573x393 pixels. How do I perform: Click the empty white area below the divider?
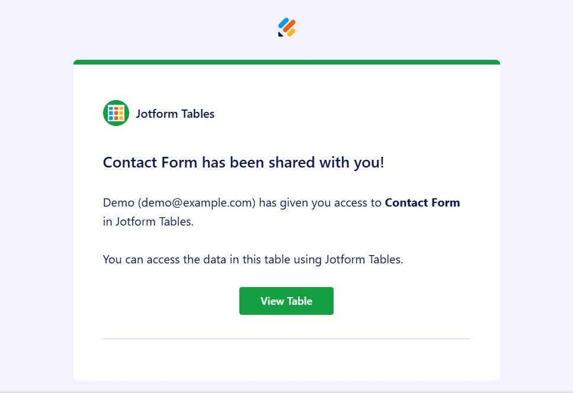point(287,360)
